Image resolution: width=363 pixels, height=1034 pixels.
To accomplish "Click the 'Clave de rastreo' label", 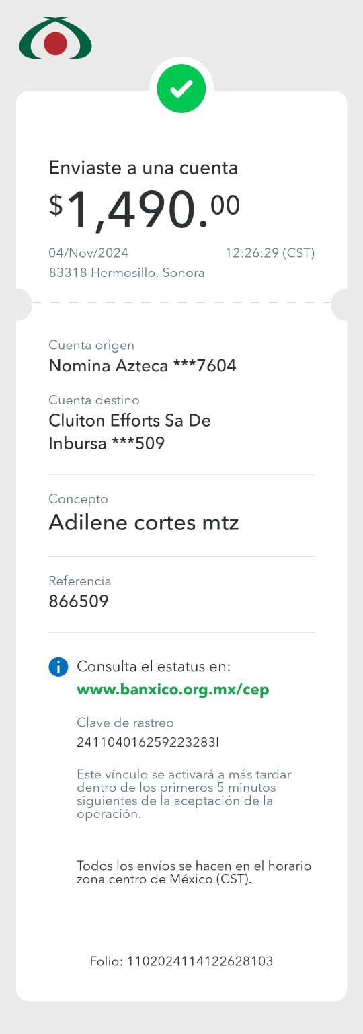I will pyautogui.click(x=125, y=723).
